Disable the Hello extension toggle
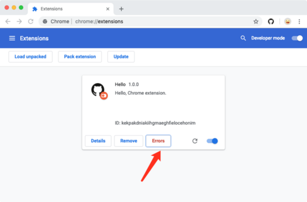This screenshot has height=202, width=307. (212, 141)
